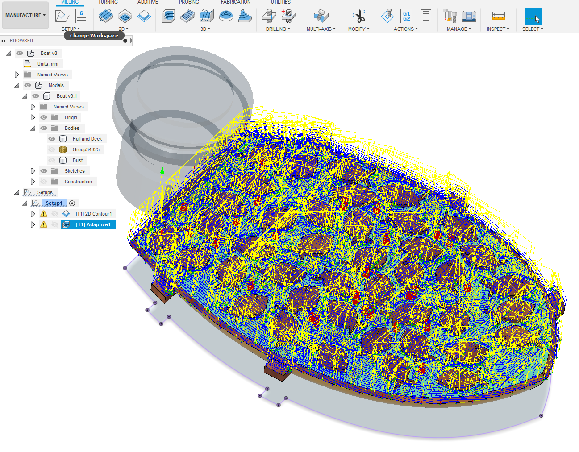Hide the Bodies folder
The image size is (579, 452).
click(44, 128)
